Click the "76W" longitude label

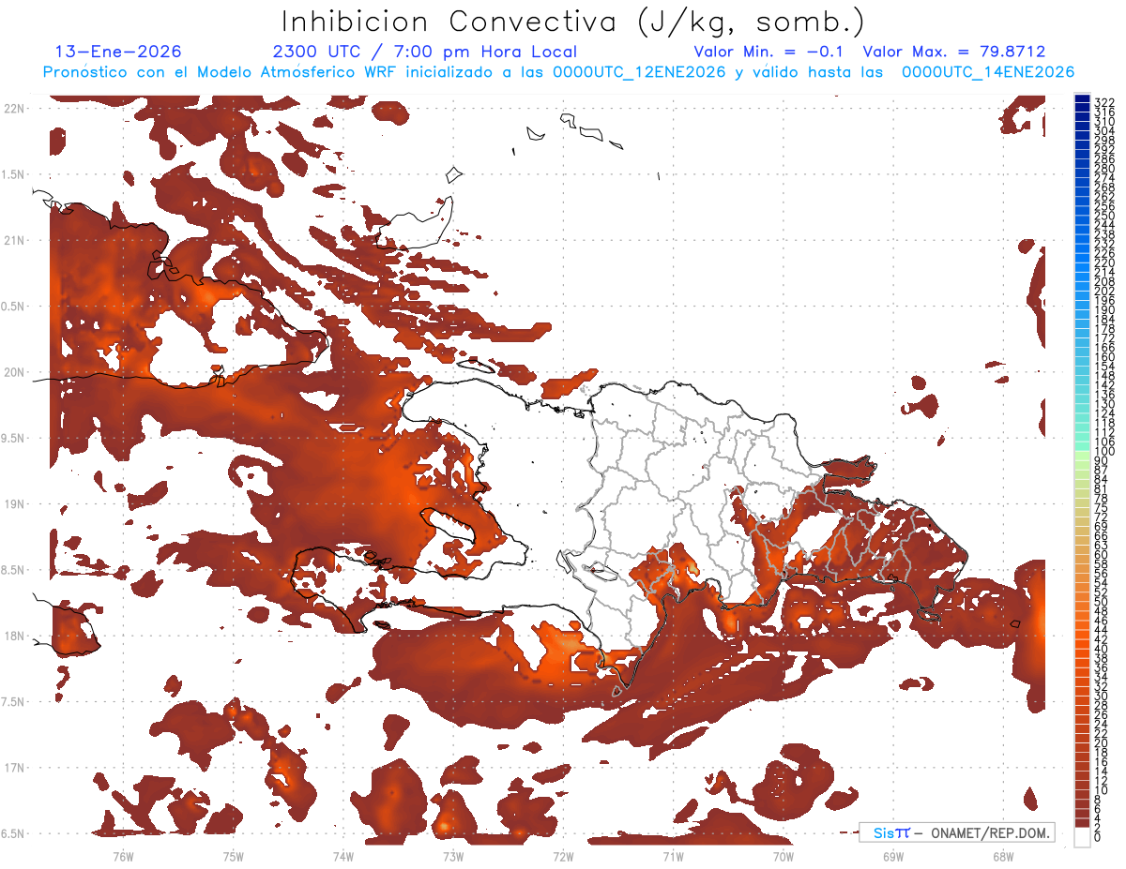[x=123, y=856]
